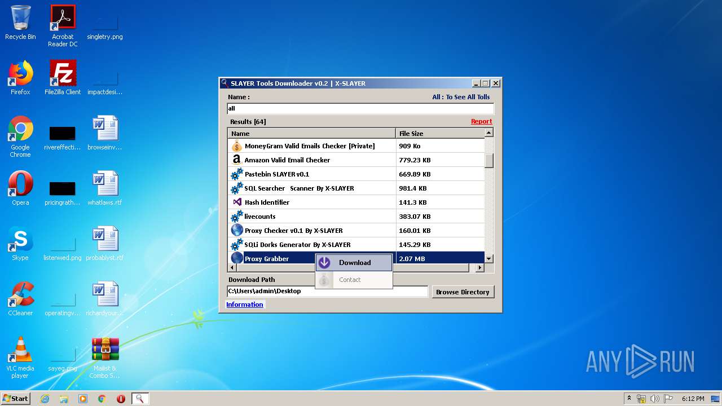The width and height of the screenshot is (722, 406).
Task: Select the Amazon Valid Email Checker row
Action: tap(356, 160)
